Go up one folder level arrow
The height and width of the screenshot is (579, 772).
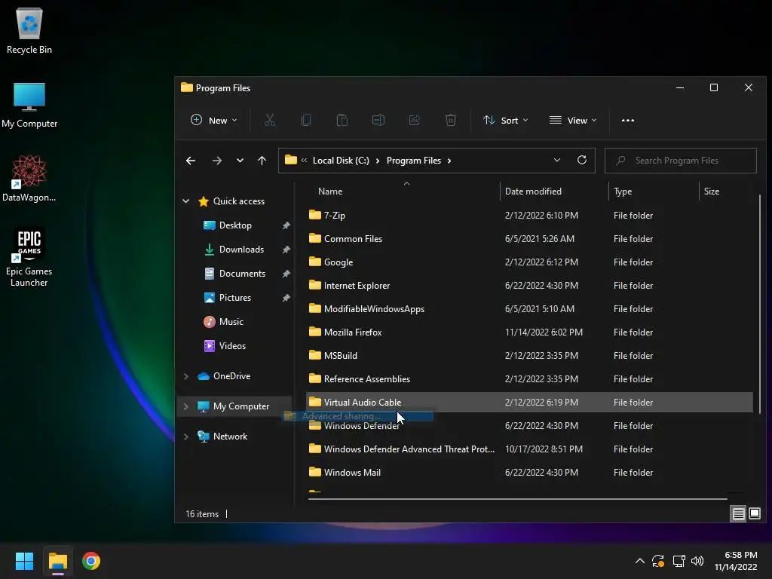(262, 161)
